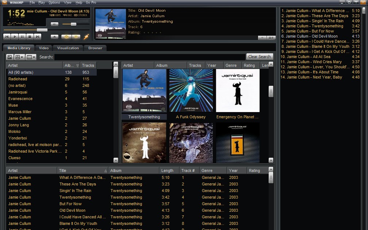Select the A Funk Odyssey album cover
Screen dimensions: 368x230
(x=191, y=91)
